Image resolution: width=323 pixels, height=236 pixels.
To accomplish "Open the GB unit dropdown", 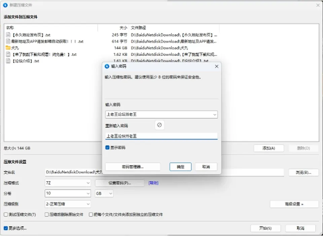I will [104, 193].
